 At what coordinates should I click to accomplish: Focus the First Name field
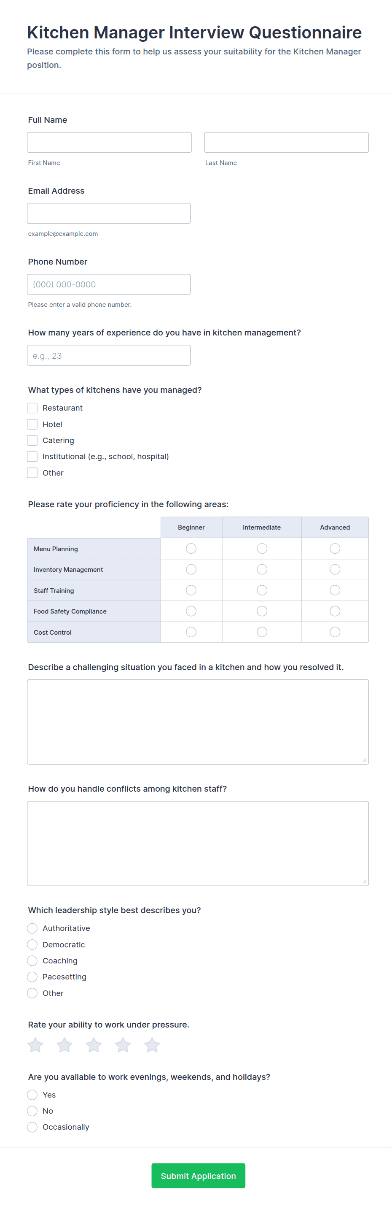pos(109,142)
